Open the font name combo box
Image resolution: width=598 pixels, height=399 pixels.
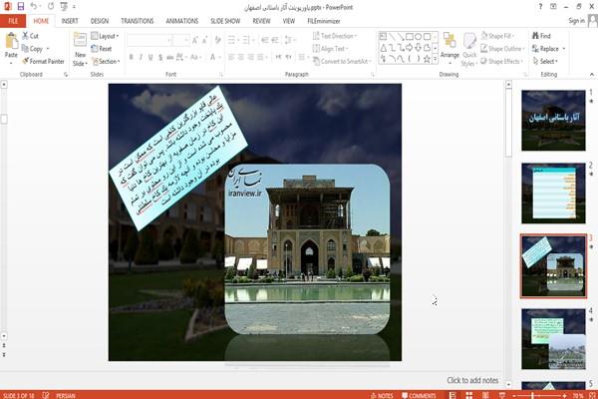tap(149, 40)
